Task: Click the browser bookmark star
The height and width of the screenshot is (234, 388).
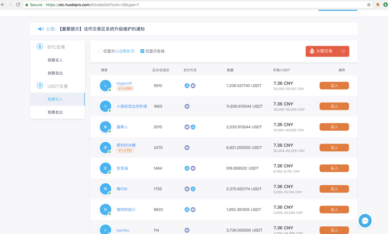Action: tap(369, 5)
